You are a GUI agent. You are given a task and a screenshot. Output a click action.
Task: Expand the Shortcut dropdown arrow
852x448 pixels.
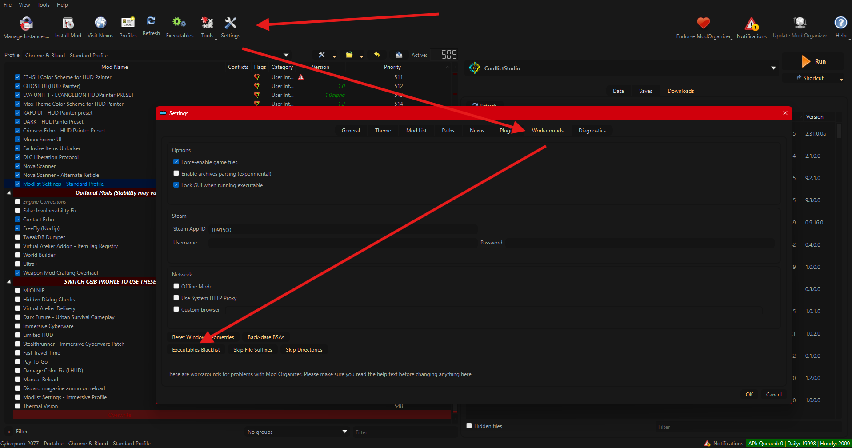[x=841, y=80]
